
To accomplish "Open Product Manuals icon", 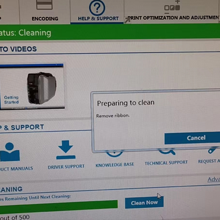I will tap(10, 152).
